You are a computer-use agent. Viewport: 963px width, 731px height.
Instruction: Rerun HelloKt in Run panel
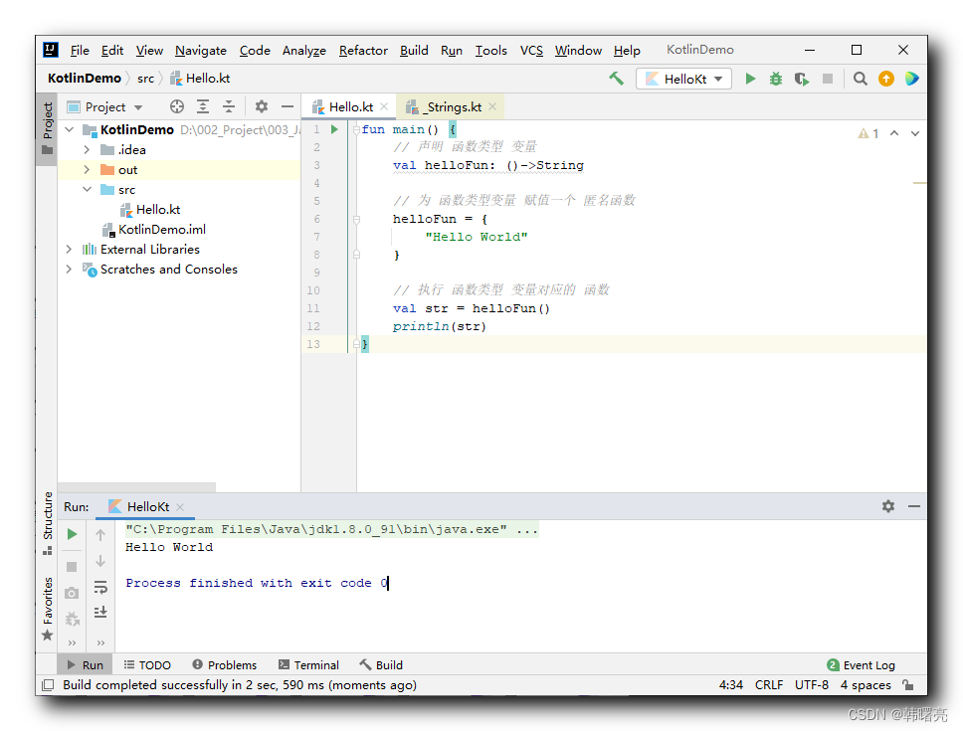pyautogui.click(x=72, y=534)
